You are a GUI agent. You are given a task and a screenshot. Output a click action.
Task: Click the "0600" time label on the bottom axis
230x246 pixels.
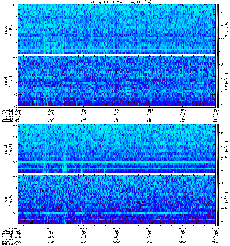click(x=215, y=242)
